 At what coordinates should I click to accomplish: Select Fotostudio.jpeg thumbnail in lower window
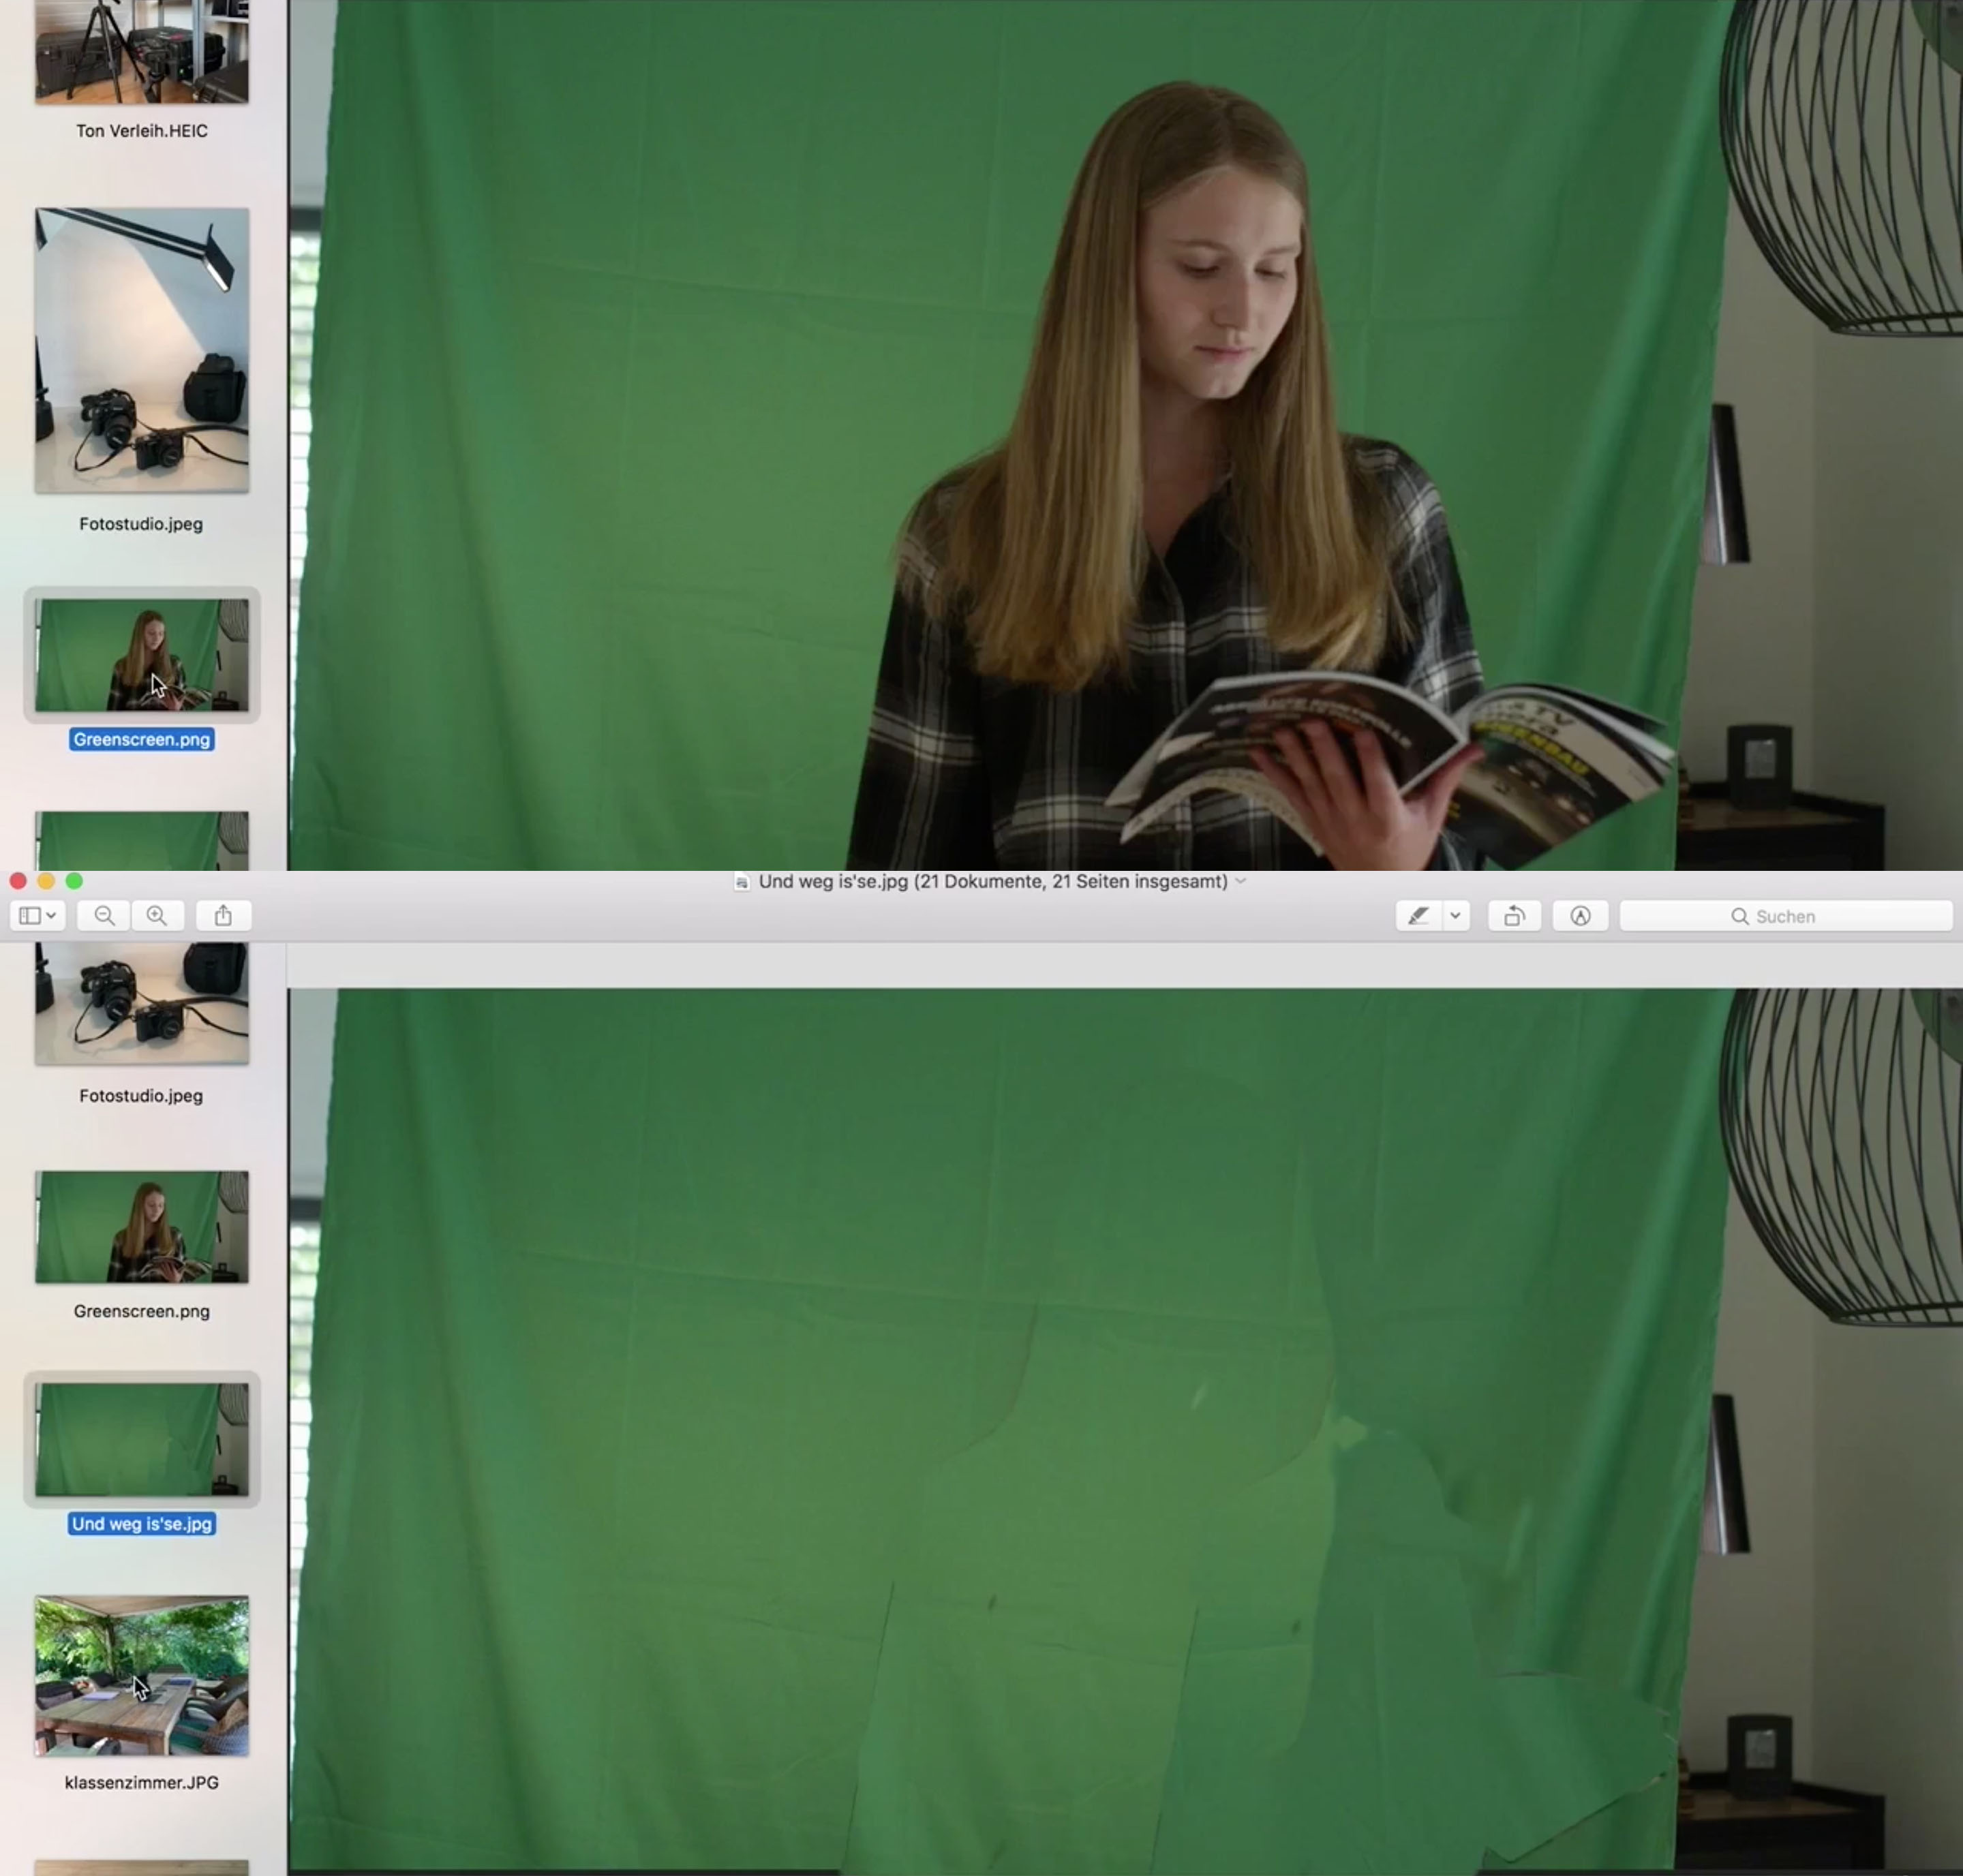point(142,1003)
